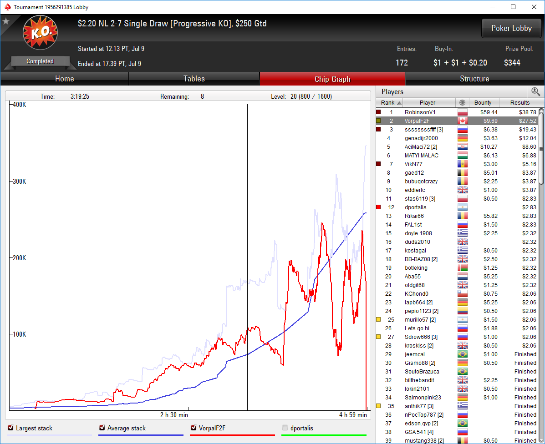Select player VorpalF2F in the list
Image resolution: width=545 pixels, height=444 pixels.
point(457,121)
